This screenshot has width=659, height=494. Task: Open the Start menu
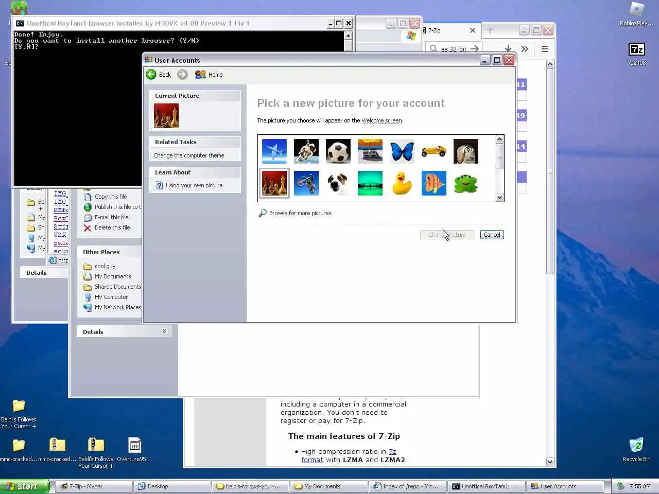coord(25,486)
